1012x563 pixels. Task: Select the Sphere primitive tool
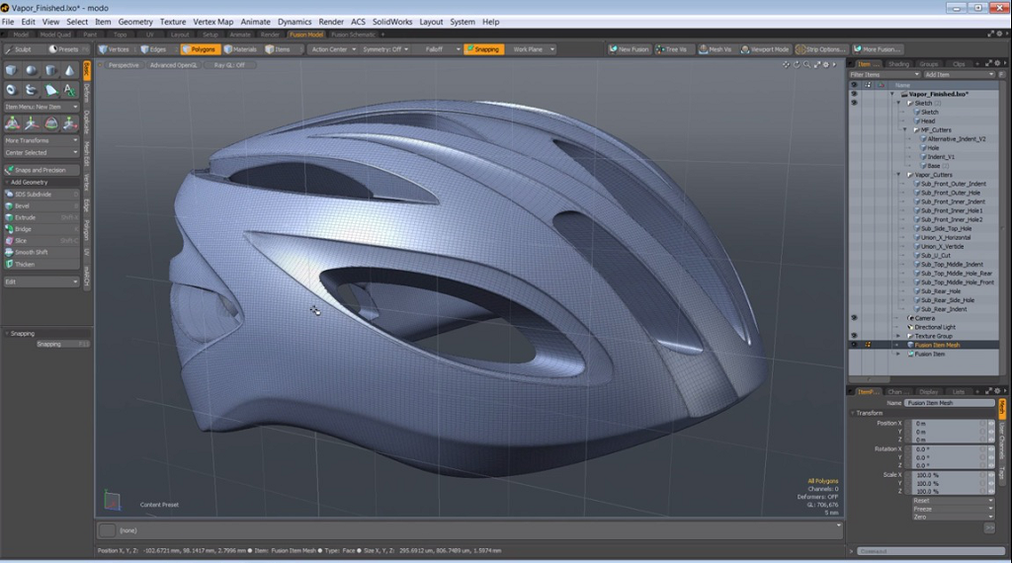pyautogui.click(x=31, y=71)
